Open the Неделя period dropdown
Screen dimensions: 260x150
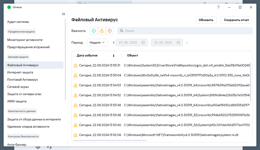point(97,42)
